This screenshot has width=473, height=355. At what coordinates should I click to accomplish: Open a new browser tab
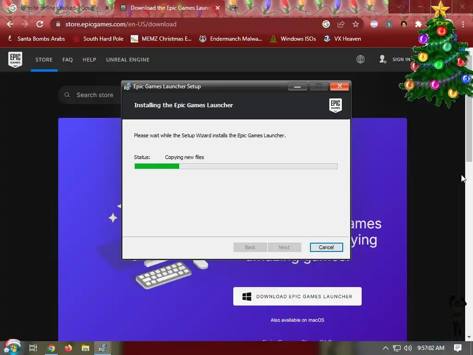point(235,8)
